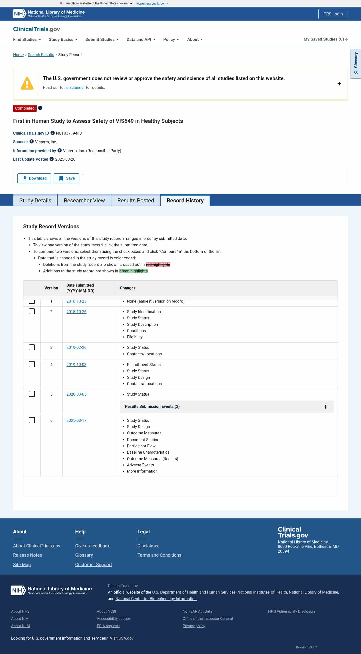Open Accessibility support link
Viewport: 361px width, 654px height.
coord(114,618)
